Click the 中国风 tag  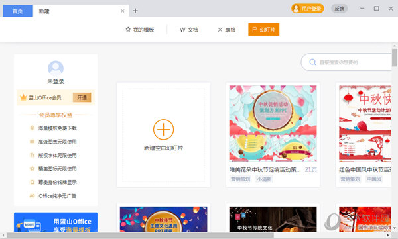(374, 179)
